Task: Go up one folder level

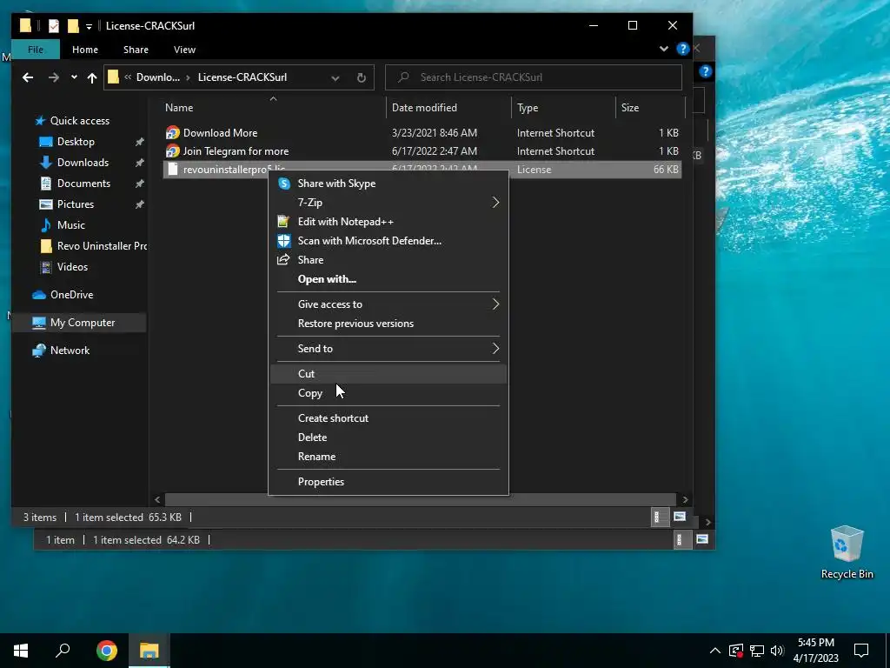Action: click(x=92, y=77)
